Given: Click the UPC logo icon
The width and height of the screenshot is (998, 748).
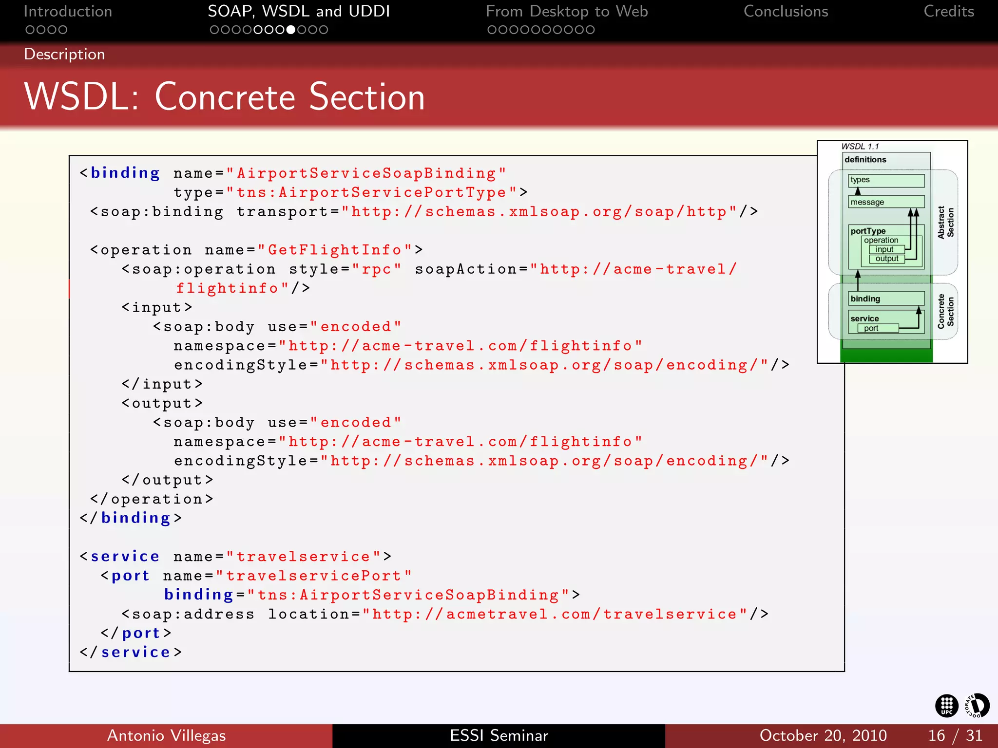Looking at the screenshot, I should (x=947, y=706).
